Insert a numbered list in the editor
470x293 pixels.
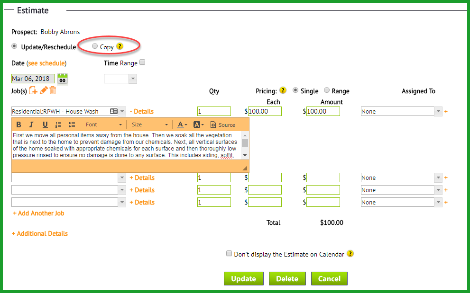click(x=58, y=125)
